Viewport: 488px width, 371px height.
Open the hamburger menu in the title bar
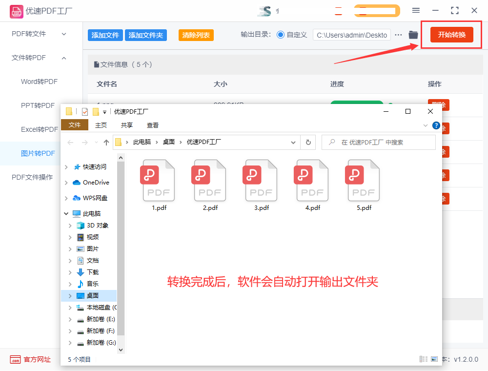416,10
